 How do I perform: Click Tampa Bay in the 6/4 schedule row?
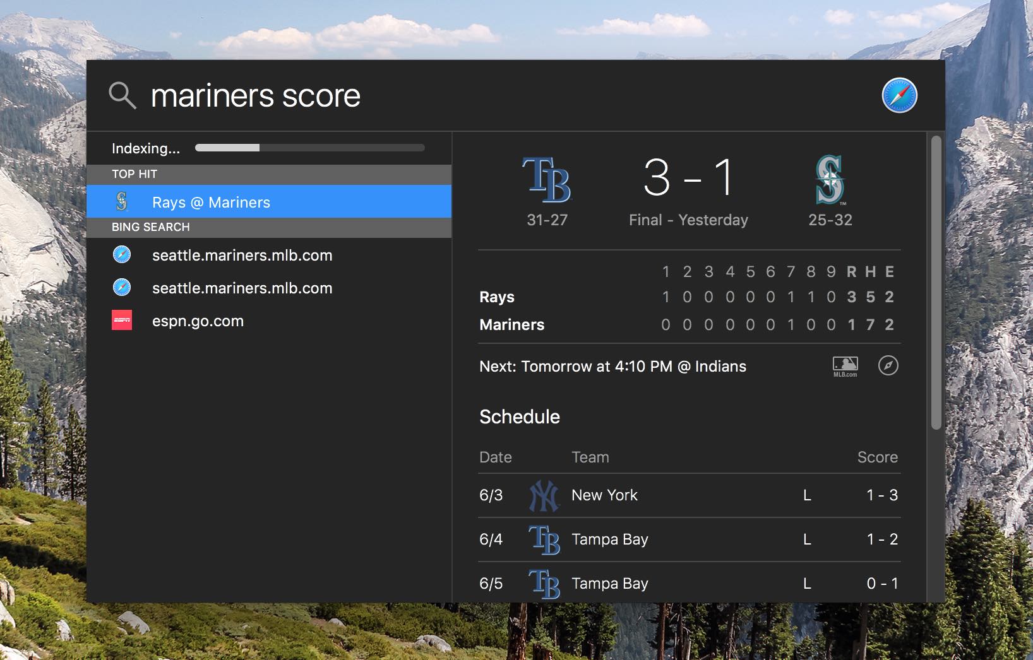pos(610,539)
